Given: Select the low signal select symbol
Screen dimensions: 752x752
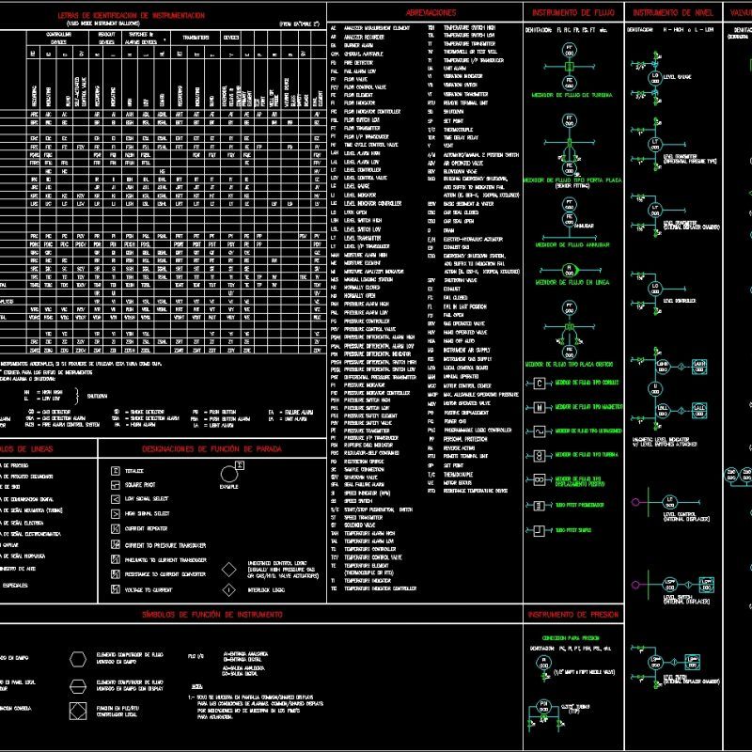Looking at the screenshot, I should pyautogui.click(x=115, y=499).
